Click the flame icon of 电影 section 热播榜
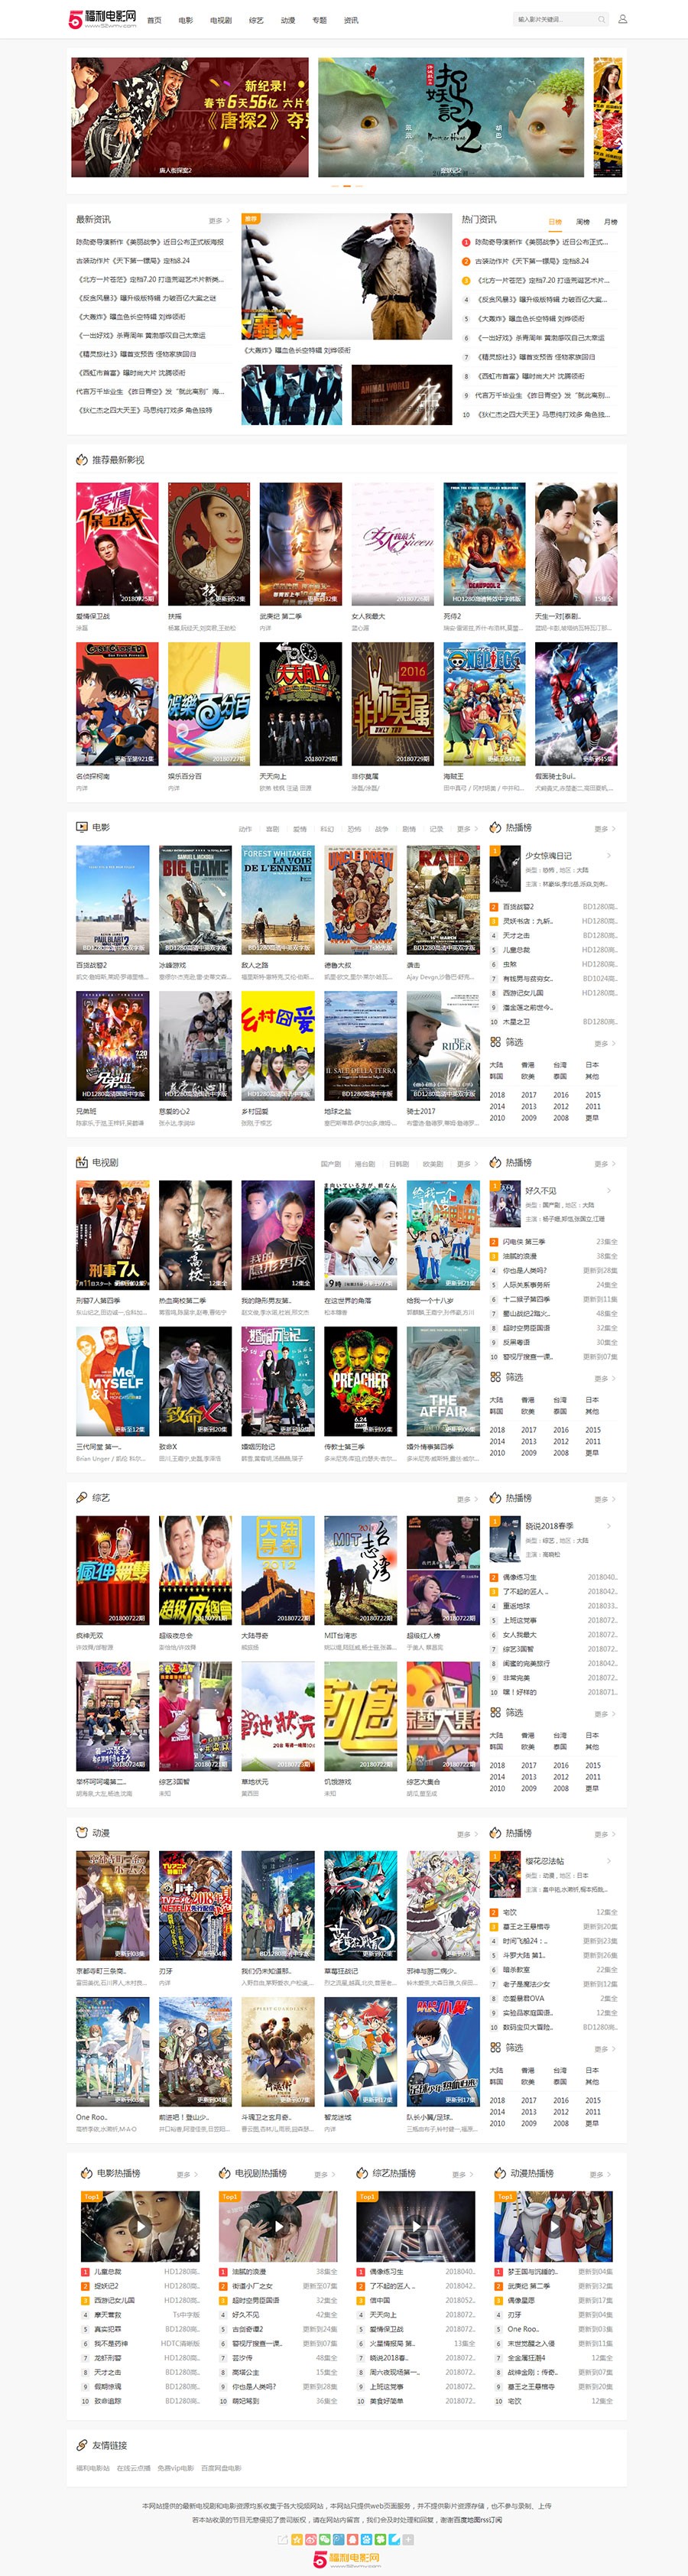This screenshot has width=688, height=2576. pos(495,827)
